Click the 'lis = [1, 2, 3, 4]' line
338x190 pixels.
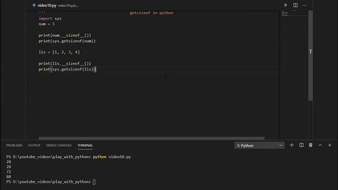click(59, 52)
